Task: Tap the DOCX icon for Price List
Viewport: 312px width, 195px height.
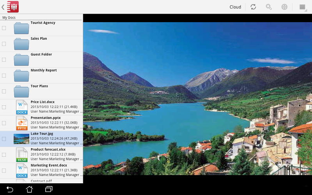Action: (22, 107)
